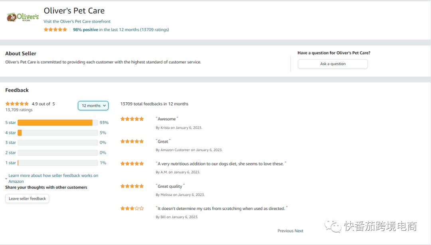Image resolution: width=431 pixels, height=245 pixels.
Task: Click the 4.9 out of 5 stars icon
Action: 17,104
